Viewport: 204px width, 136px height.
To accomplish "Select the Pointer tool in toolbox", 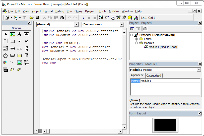I will (6, 34).
